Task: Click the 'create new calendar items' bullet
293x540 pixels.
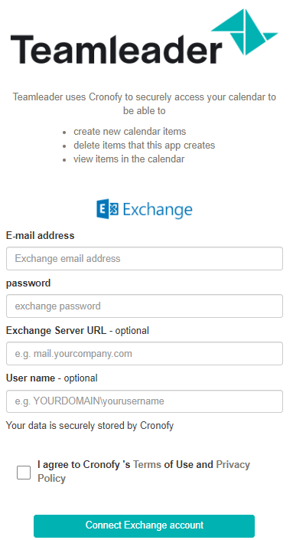Action: (129, 132)
